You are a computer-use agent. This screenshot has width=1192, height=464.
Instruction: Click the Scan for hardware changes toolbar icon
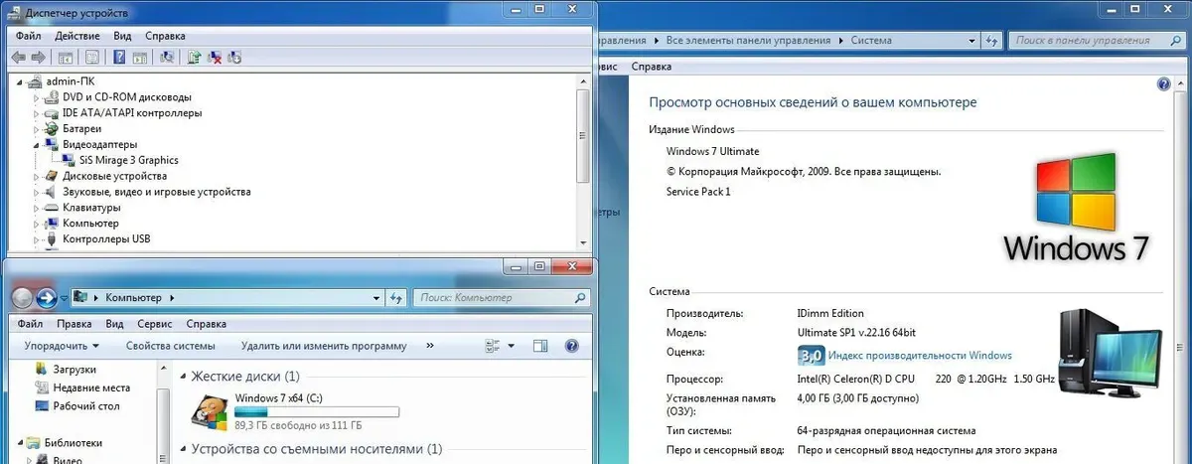[x=167, y=58]
